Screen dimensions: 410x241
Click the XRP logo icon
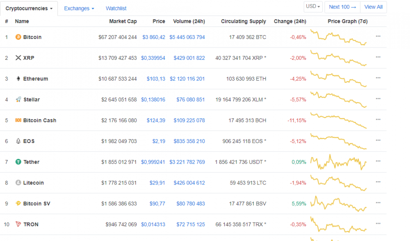18,58
